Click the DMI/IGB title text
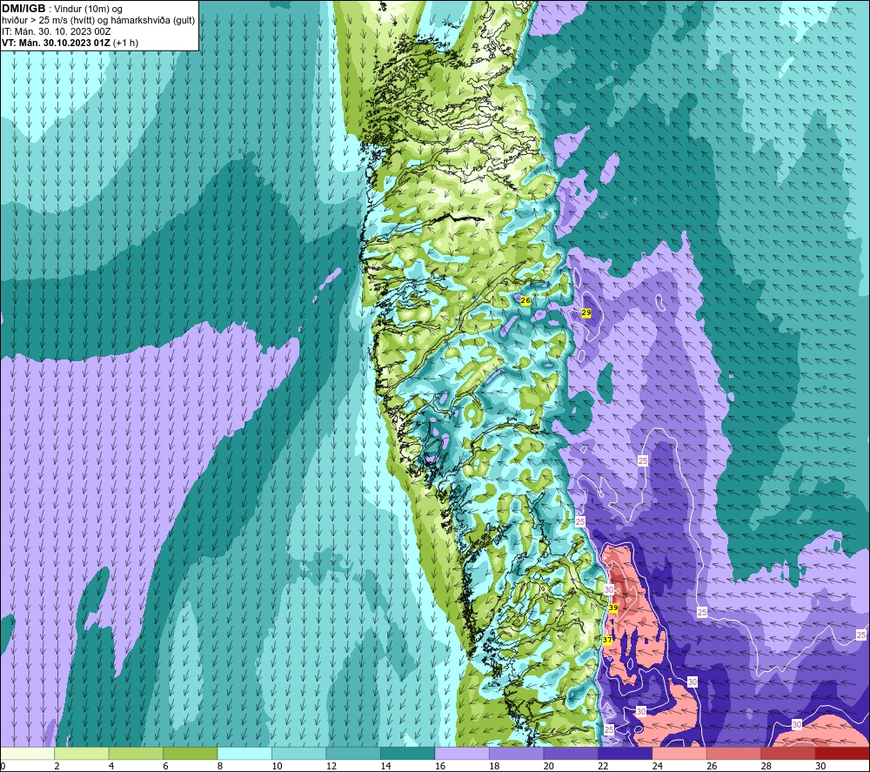This screenshot has height=772, width=870. tap(23, 9)
